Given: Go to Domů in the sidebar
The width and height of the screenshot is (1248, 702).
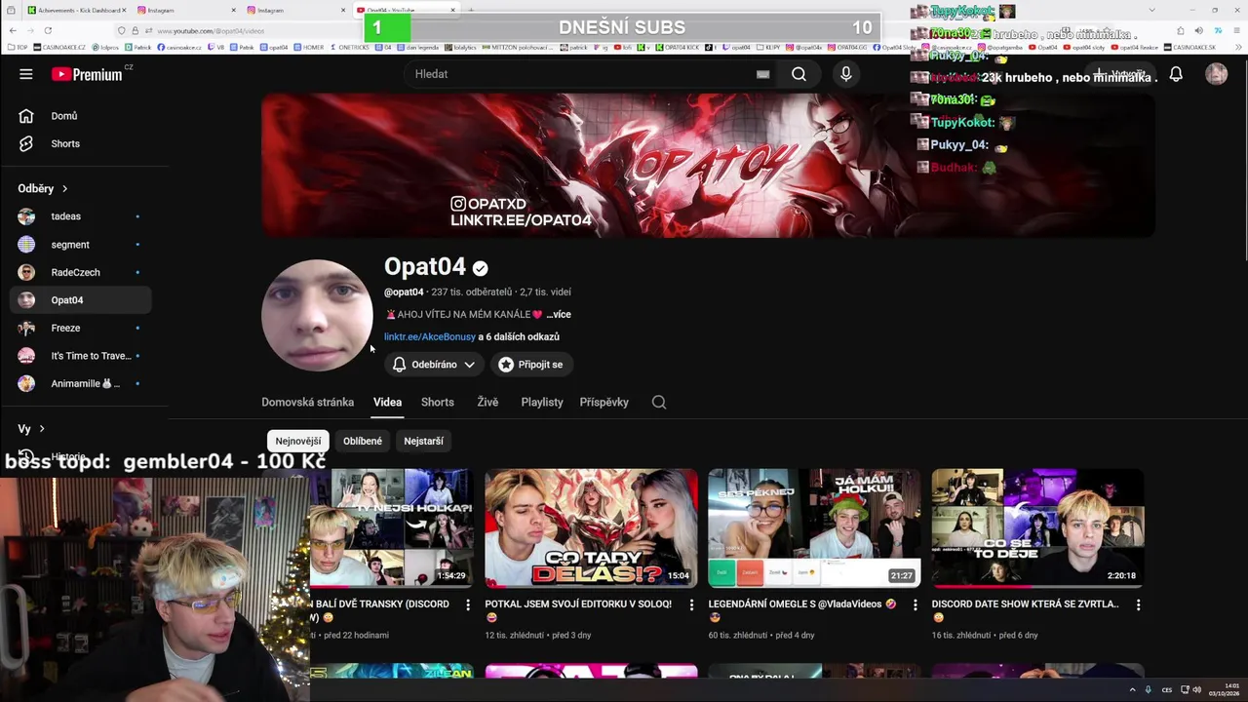Looking at the screenshot, I should (80, 116).
